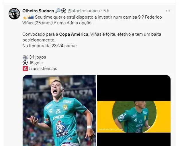Open the 5 h timestamp link
This screenshot has height=146, width=182.
[x=106, y=11]
